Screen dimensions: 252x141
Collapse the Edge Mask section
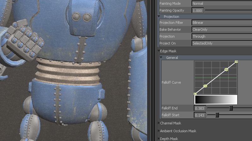159,51
